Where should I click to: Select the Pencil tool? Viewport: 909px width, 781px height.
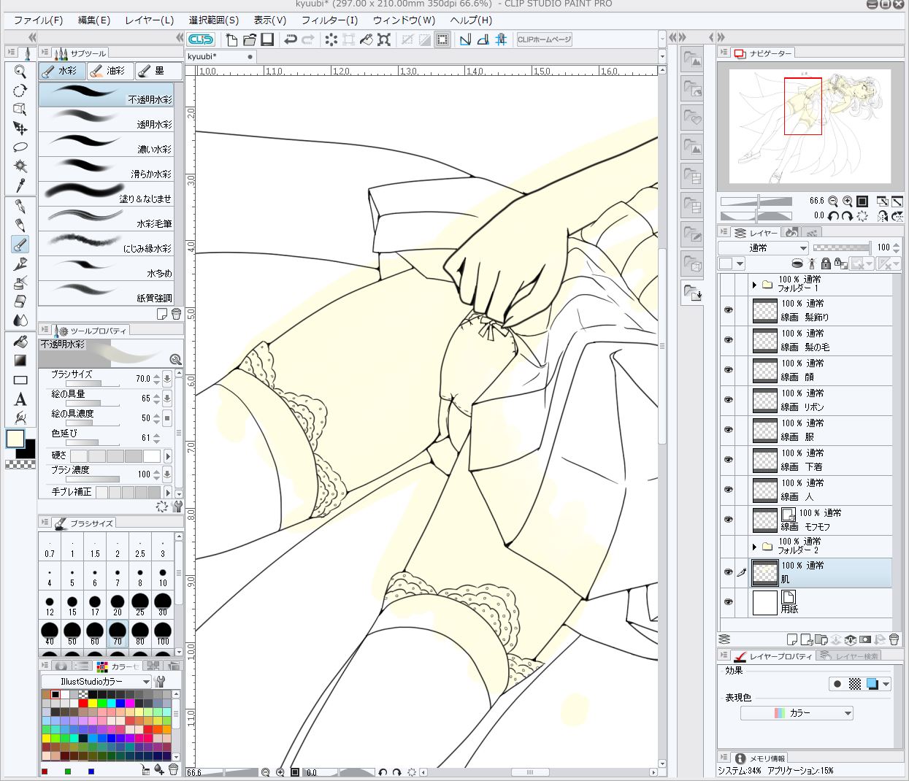[x=20, y=226]
